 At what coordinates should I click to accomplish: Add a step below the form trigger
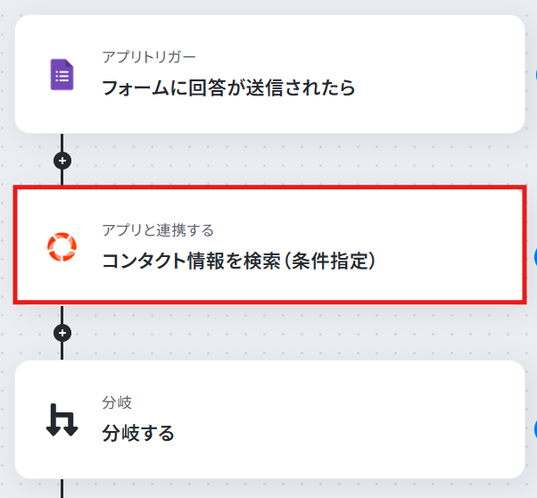pyautogui.click(x=62, y=161)
